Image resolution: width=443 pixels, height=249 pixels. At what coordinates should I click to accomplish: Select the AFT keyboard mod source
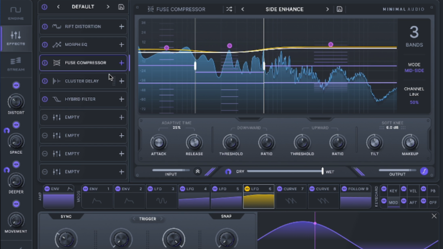pyautogui.click(x=413, y=202)
